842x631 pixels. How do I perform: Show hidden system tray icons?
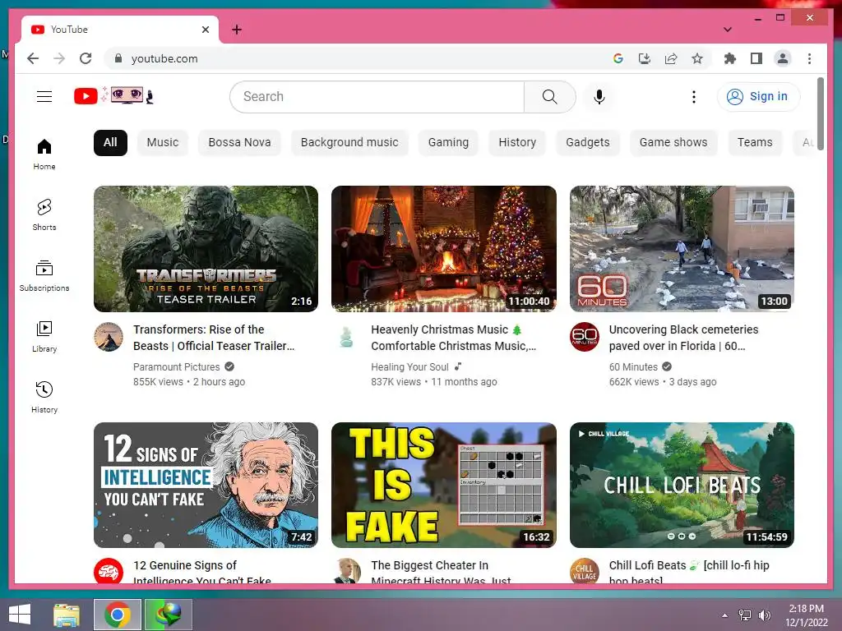724,615
